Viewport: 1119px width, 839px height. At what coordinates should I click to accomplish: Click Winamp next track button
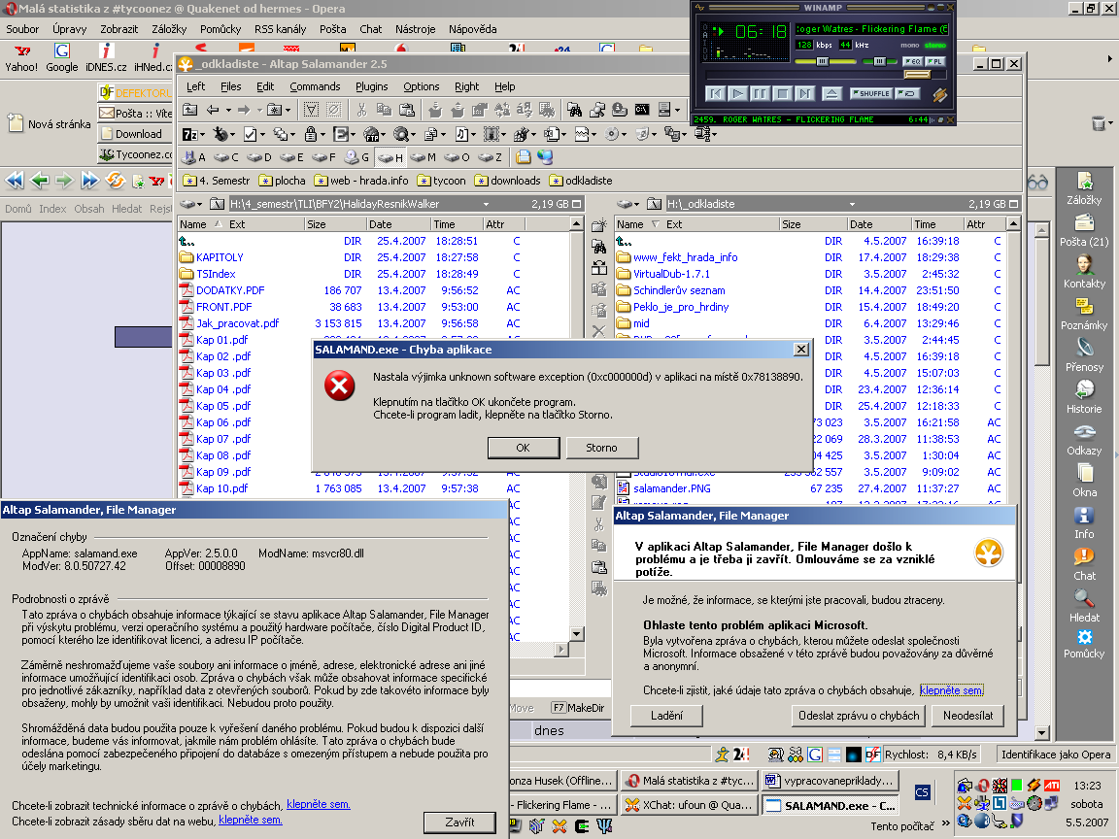click(804, 93)
